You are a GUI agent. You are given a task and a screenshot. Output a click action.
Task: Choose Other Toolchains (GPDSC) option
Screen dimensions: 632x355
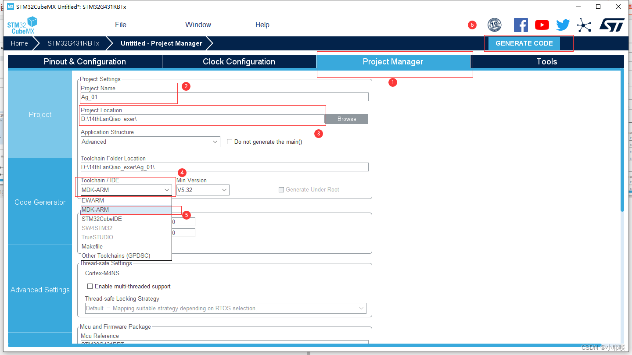(x=126, y=256)
